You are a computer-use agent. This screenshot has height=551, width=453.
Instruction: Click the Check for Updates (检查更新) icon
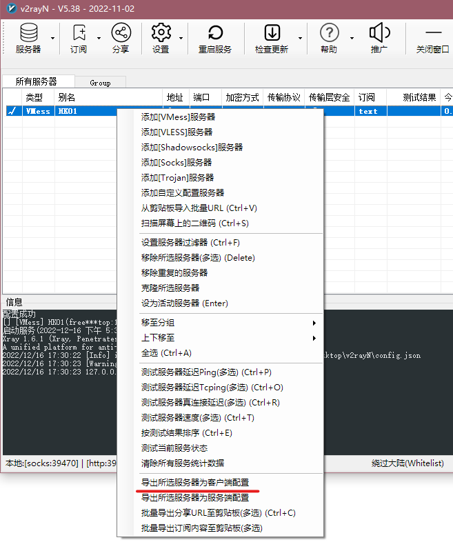tap(272, 33)
